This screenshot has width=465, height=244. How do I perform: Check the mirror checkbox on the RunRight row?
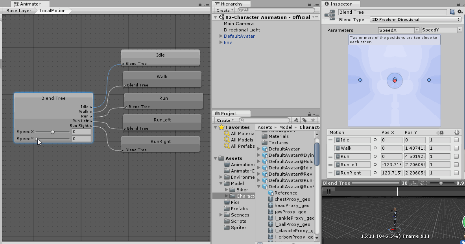[x=456, y=173]
